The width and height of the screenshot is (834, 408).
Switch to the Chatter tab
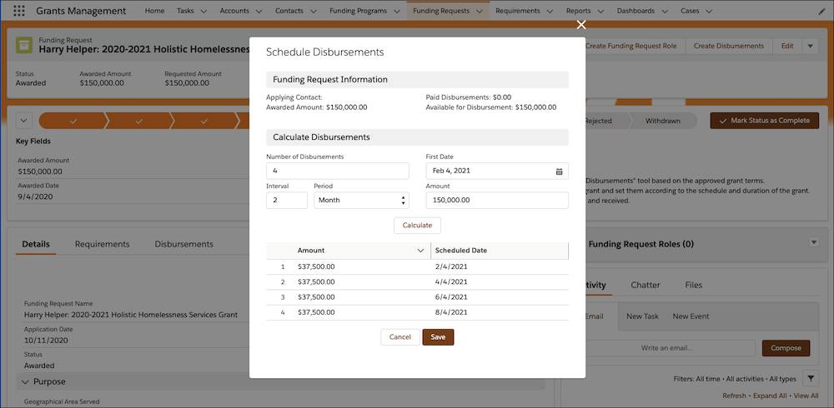click(646, 285)
